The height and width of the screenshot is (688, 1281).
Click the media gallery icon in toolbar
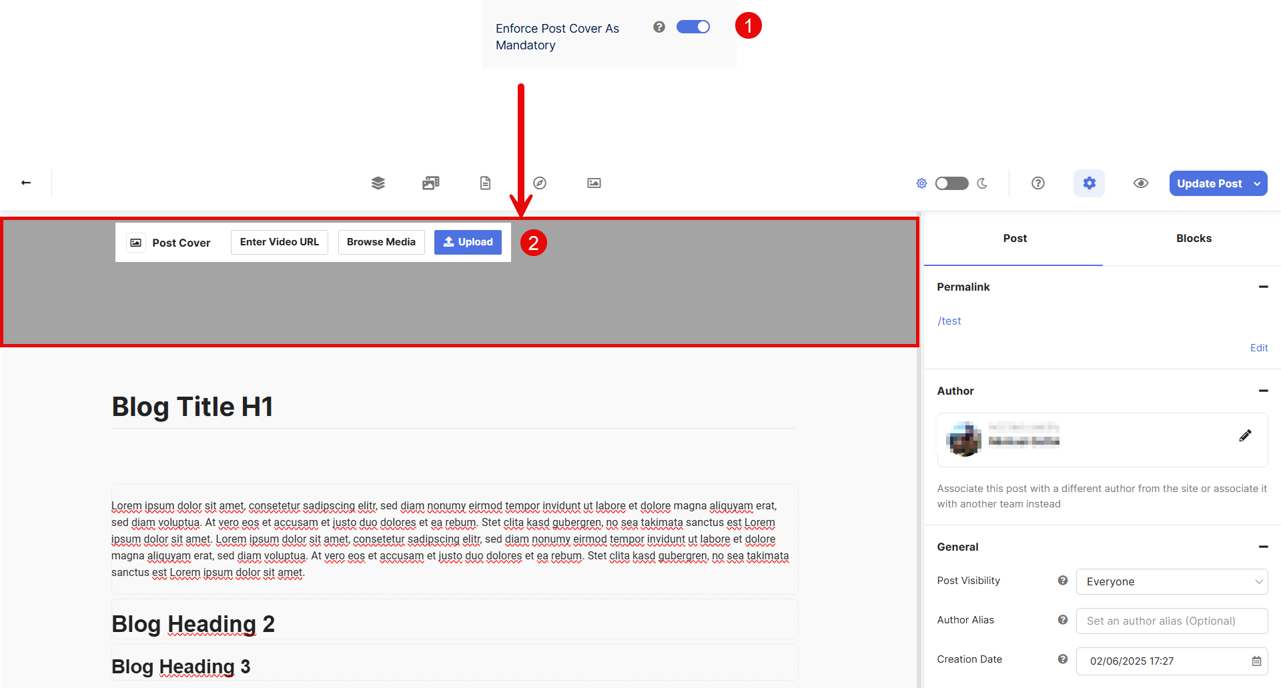(x=431, y=183)
